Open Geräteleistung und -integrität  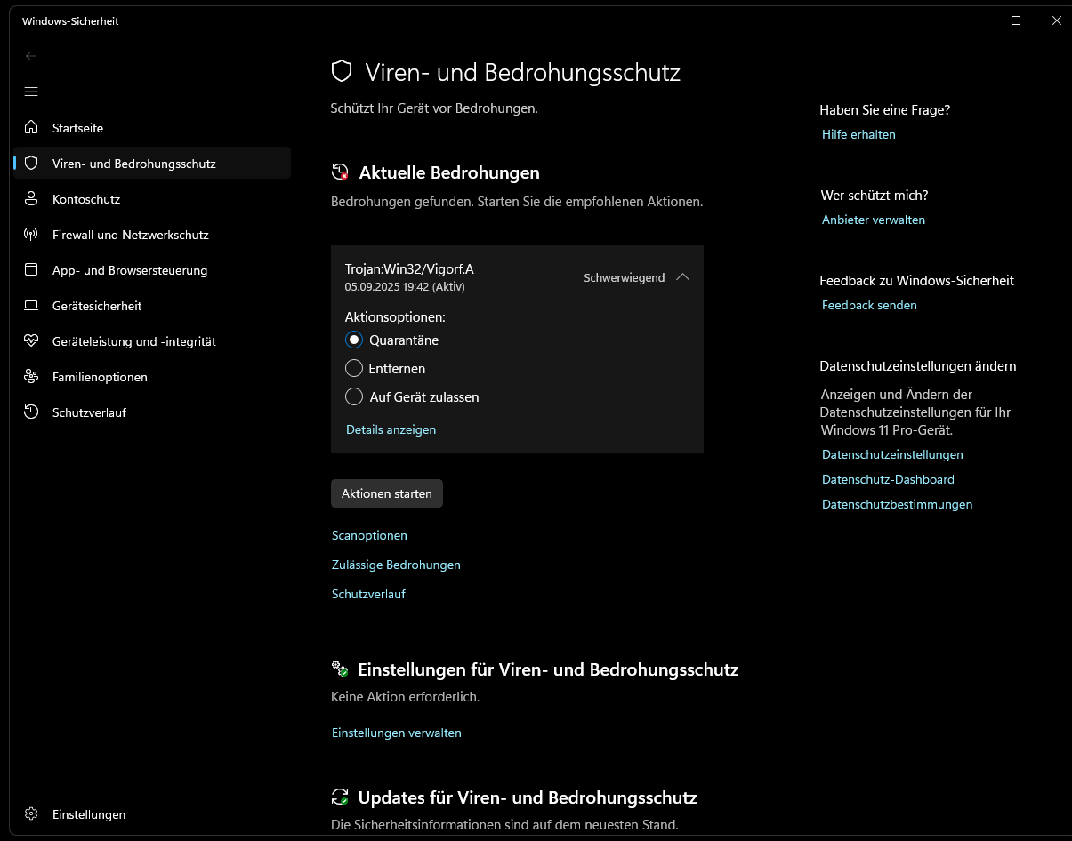pyautogui.click(x=152, y=341)
